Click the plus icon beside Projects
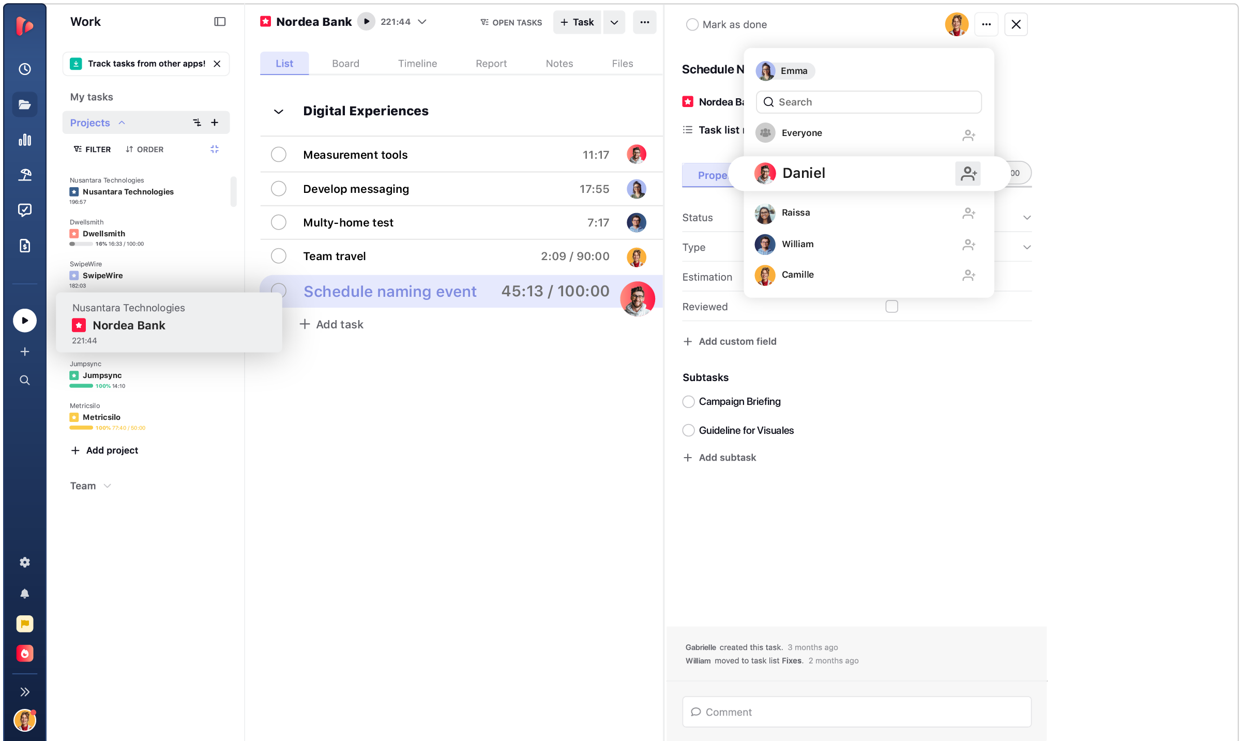Viewport: 1241px width, 741px height. pos(215,123)
